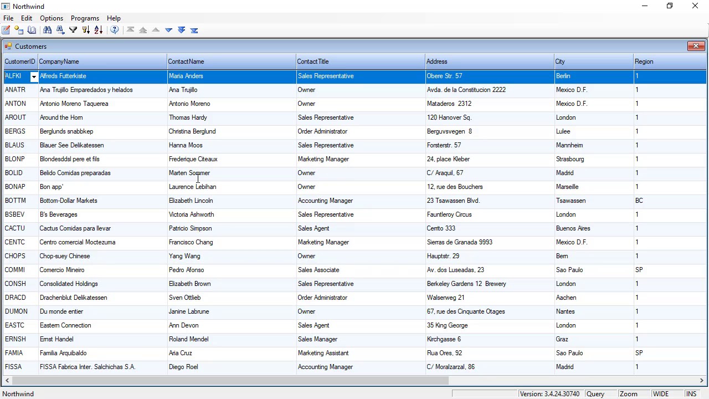
Task: Click the previous record up arrow
Action: [156, 30]
